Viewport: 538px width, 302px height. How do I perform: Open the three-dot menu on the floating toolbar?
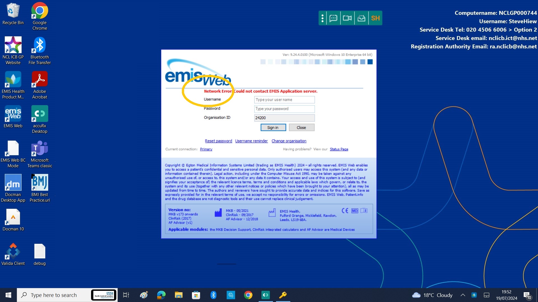click(x=323, y=18)
